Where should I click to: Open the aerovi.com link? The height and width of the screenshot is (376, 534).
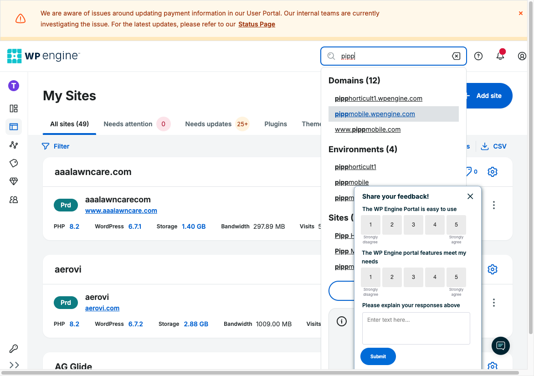(x=102, y=308)
